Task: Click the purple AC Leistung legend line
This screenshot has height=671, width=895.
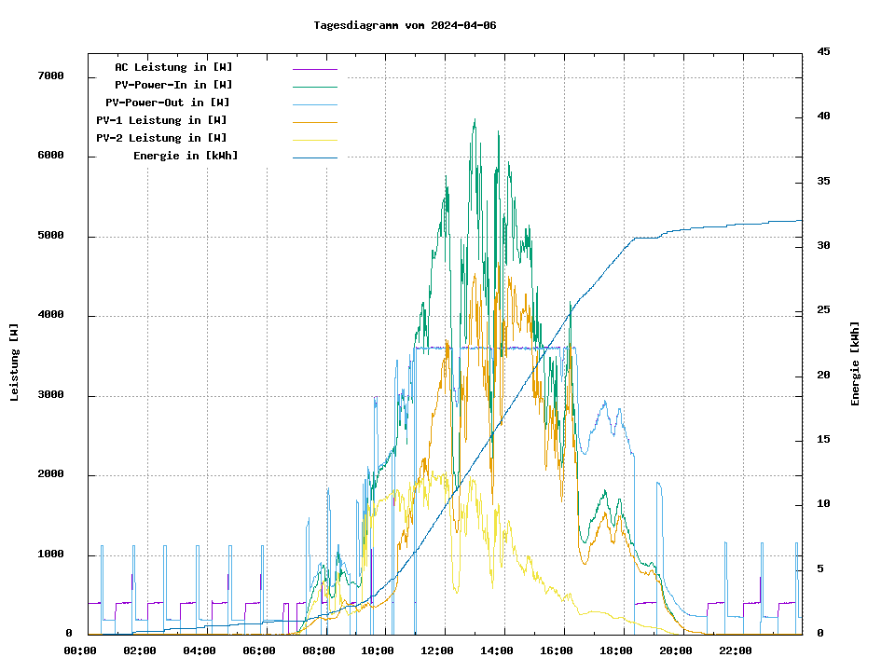Action: tap(314, 68)
